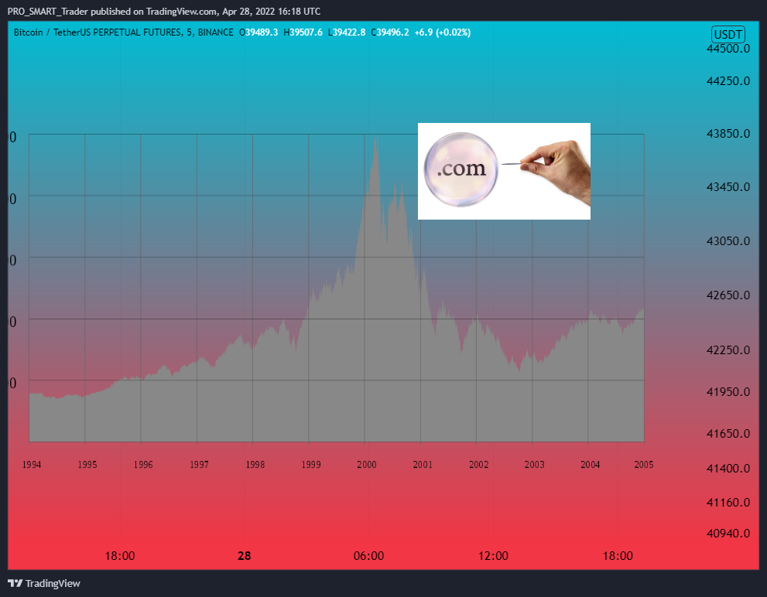Click the 2001 year label

(423, 465)
